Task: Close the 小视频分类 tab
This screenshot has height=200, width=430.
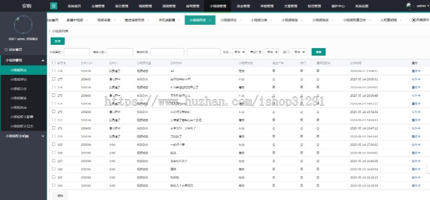Action: (271, 20)
